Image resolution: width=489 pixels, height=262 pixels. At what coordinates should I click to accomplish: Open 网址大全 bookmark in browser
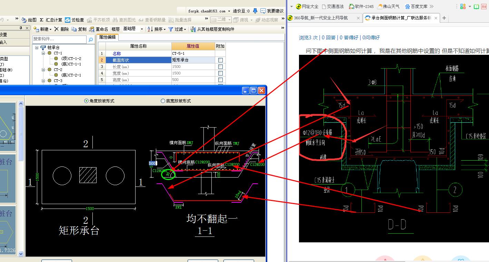click(x=307, y=7)
